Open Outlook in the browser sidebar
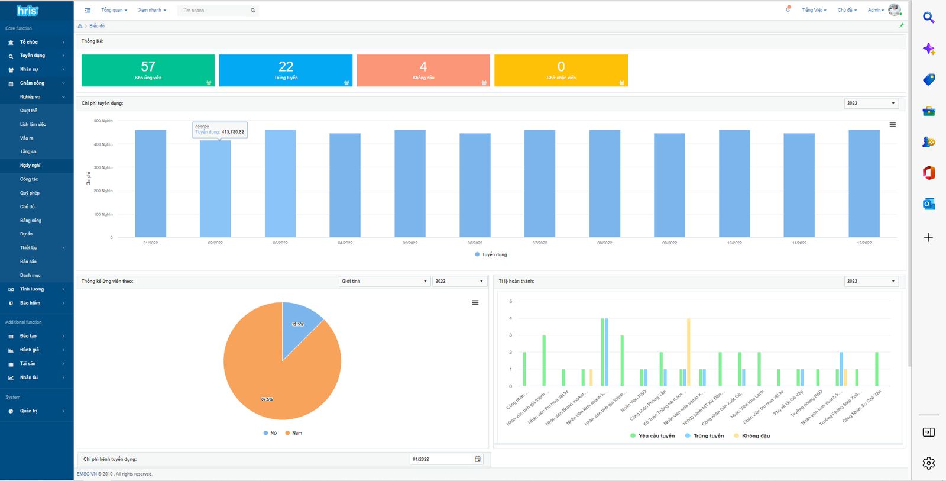Viewport: 946px width, 481px height. (x=928, y=204)
